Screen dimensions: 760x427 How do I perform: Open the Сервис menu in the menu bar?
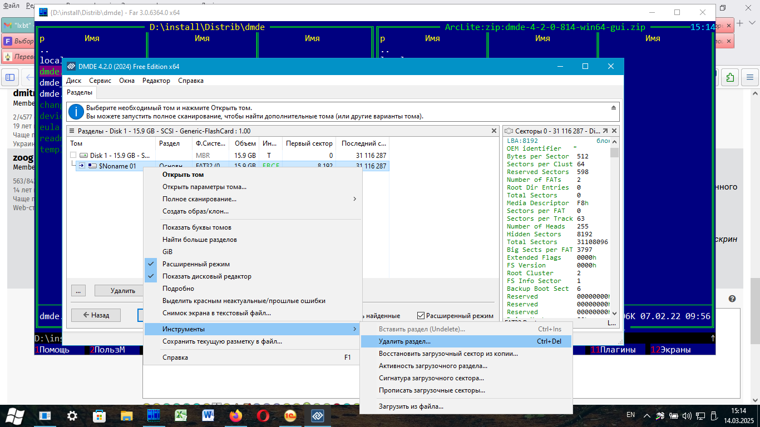[100, 81]
